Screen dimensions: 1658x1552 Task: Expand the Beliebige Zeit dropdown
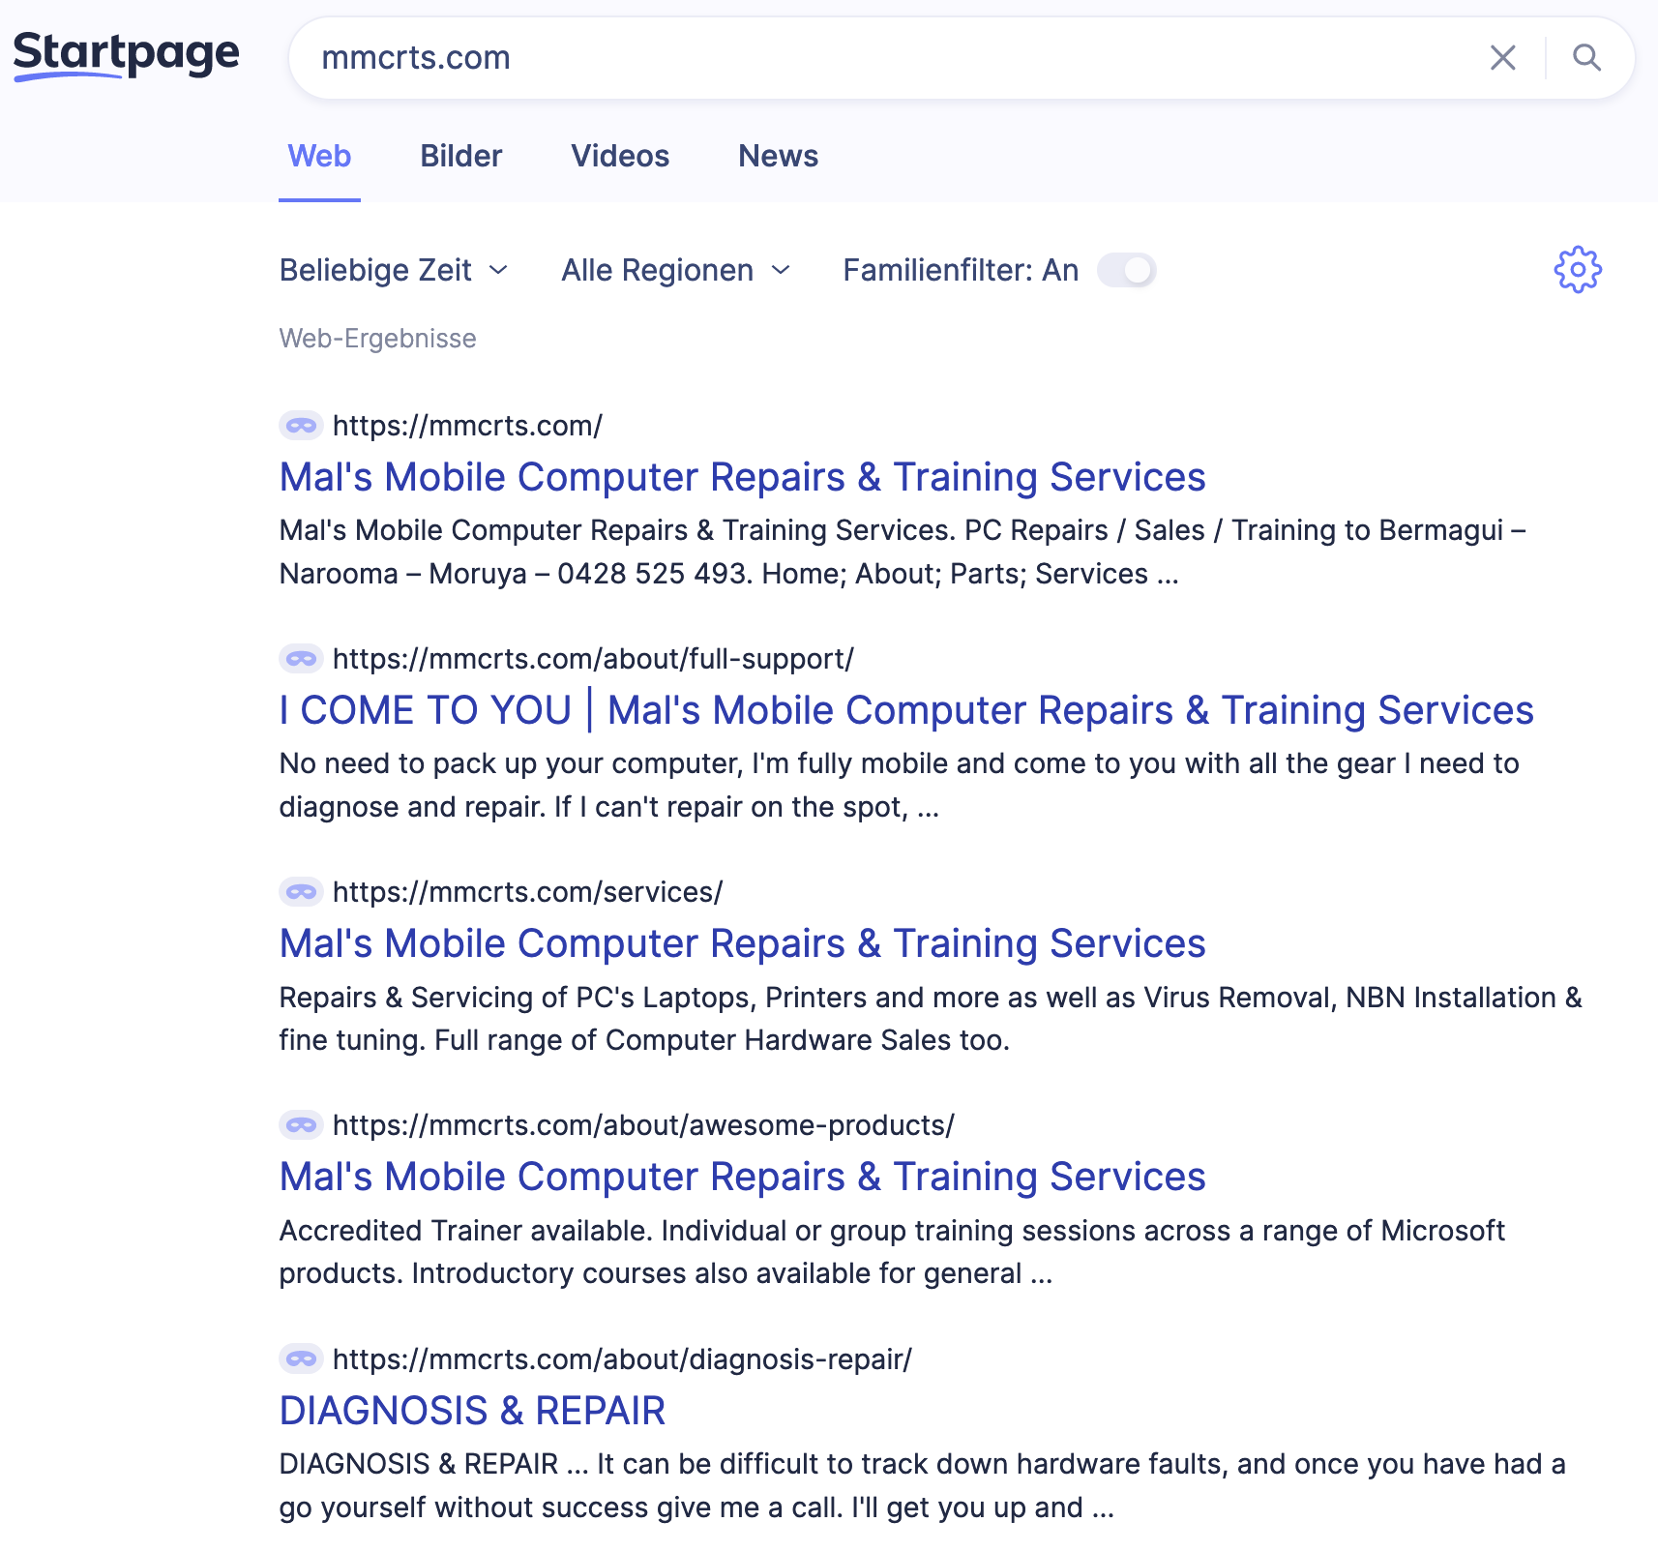pyautogui.click(x=393, y=270)
